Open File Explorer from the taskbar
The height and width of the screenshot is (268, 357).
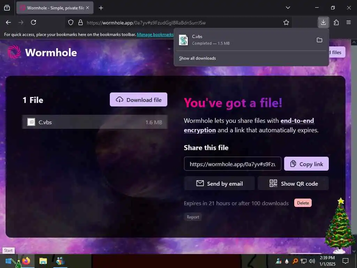(x=43, y=261)
